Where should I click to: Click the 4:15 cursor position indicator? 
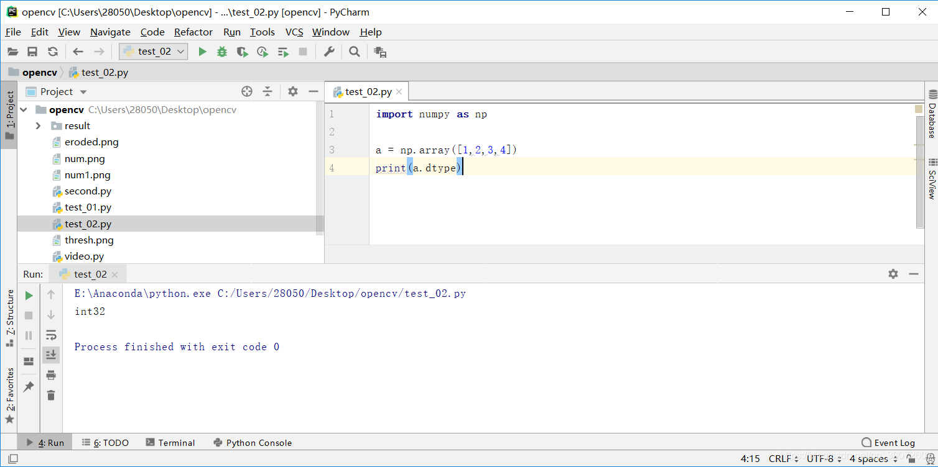(750, 459)
